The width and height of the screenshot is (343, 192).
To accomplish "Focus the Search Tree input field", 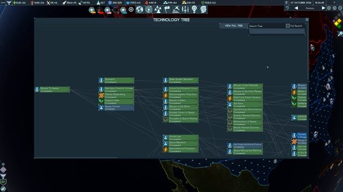I will click(277, 31).
